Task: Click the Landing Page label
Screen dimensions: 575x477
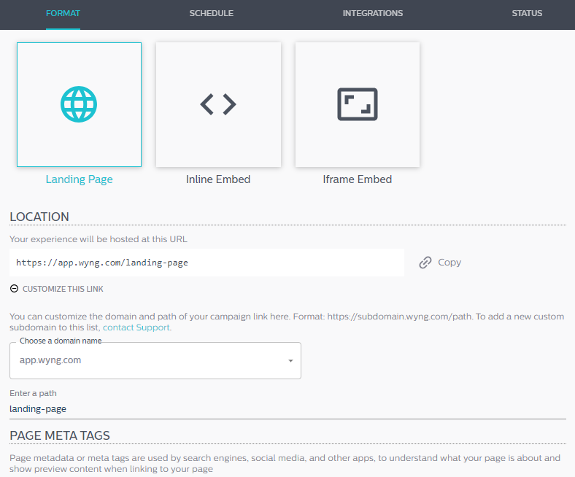Action: coord(80,179)
